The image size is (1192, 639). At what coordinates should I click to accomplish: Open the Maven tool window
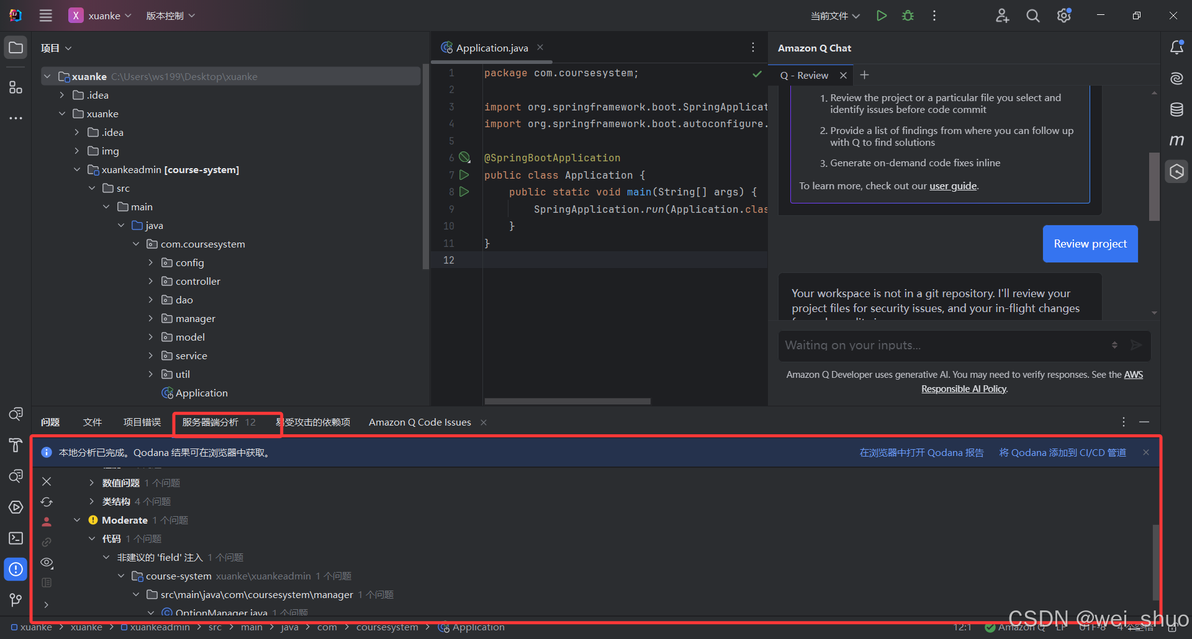1176,140
